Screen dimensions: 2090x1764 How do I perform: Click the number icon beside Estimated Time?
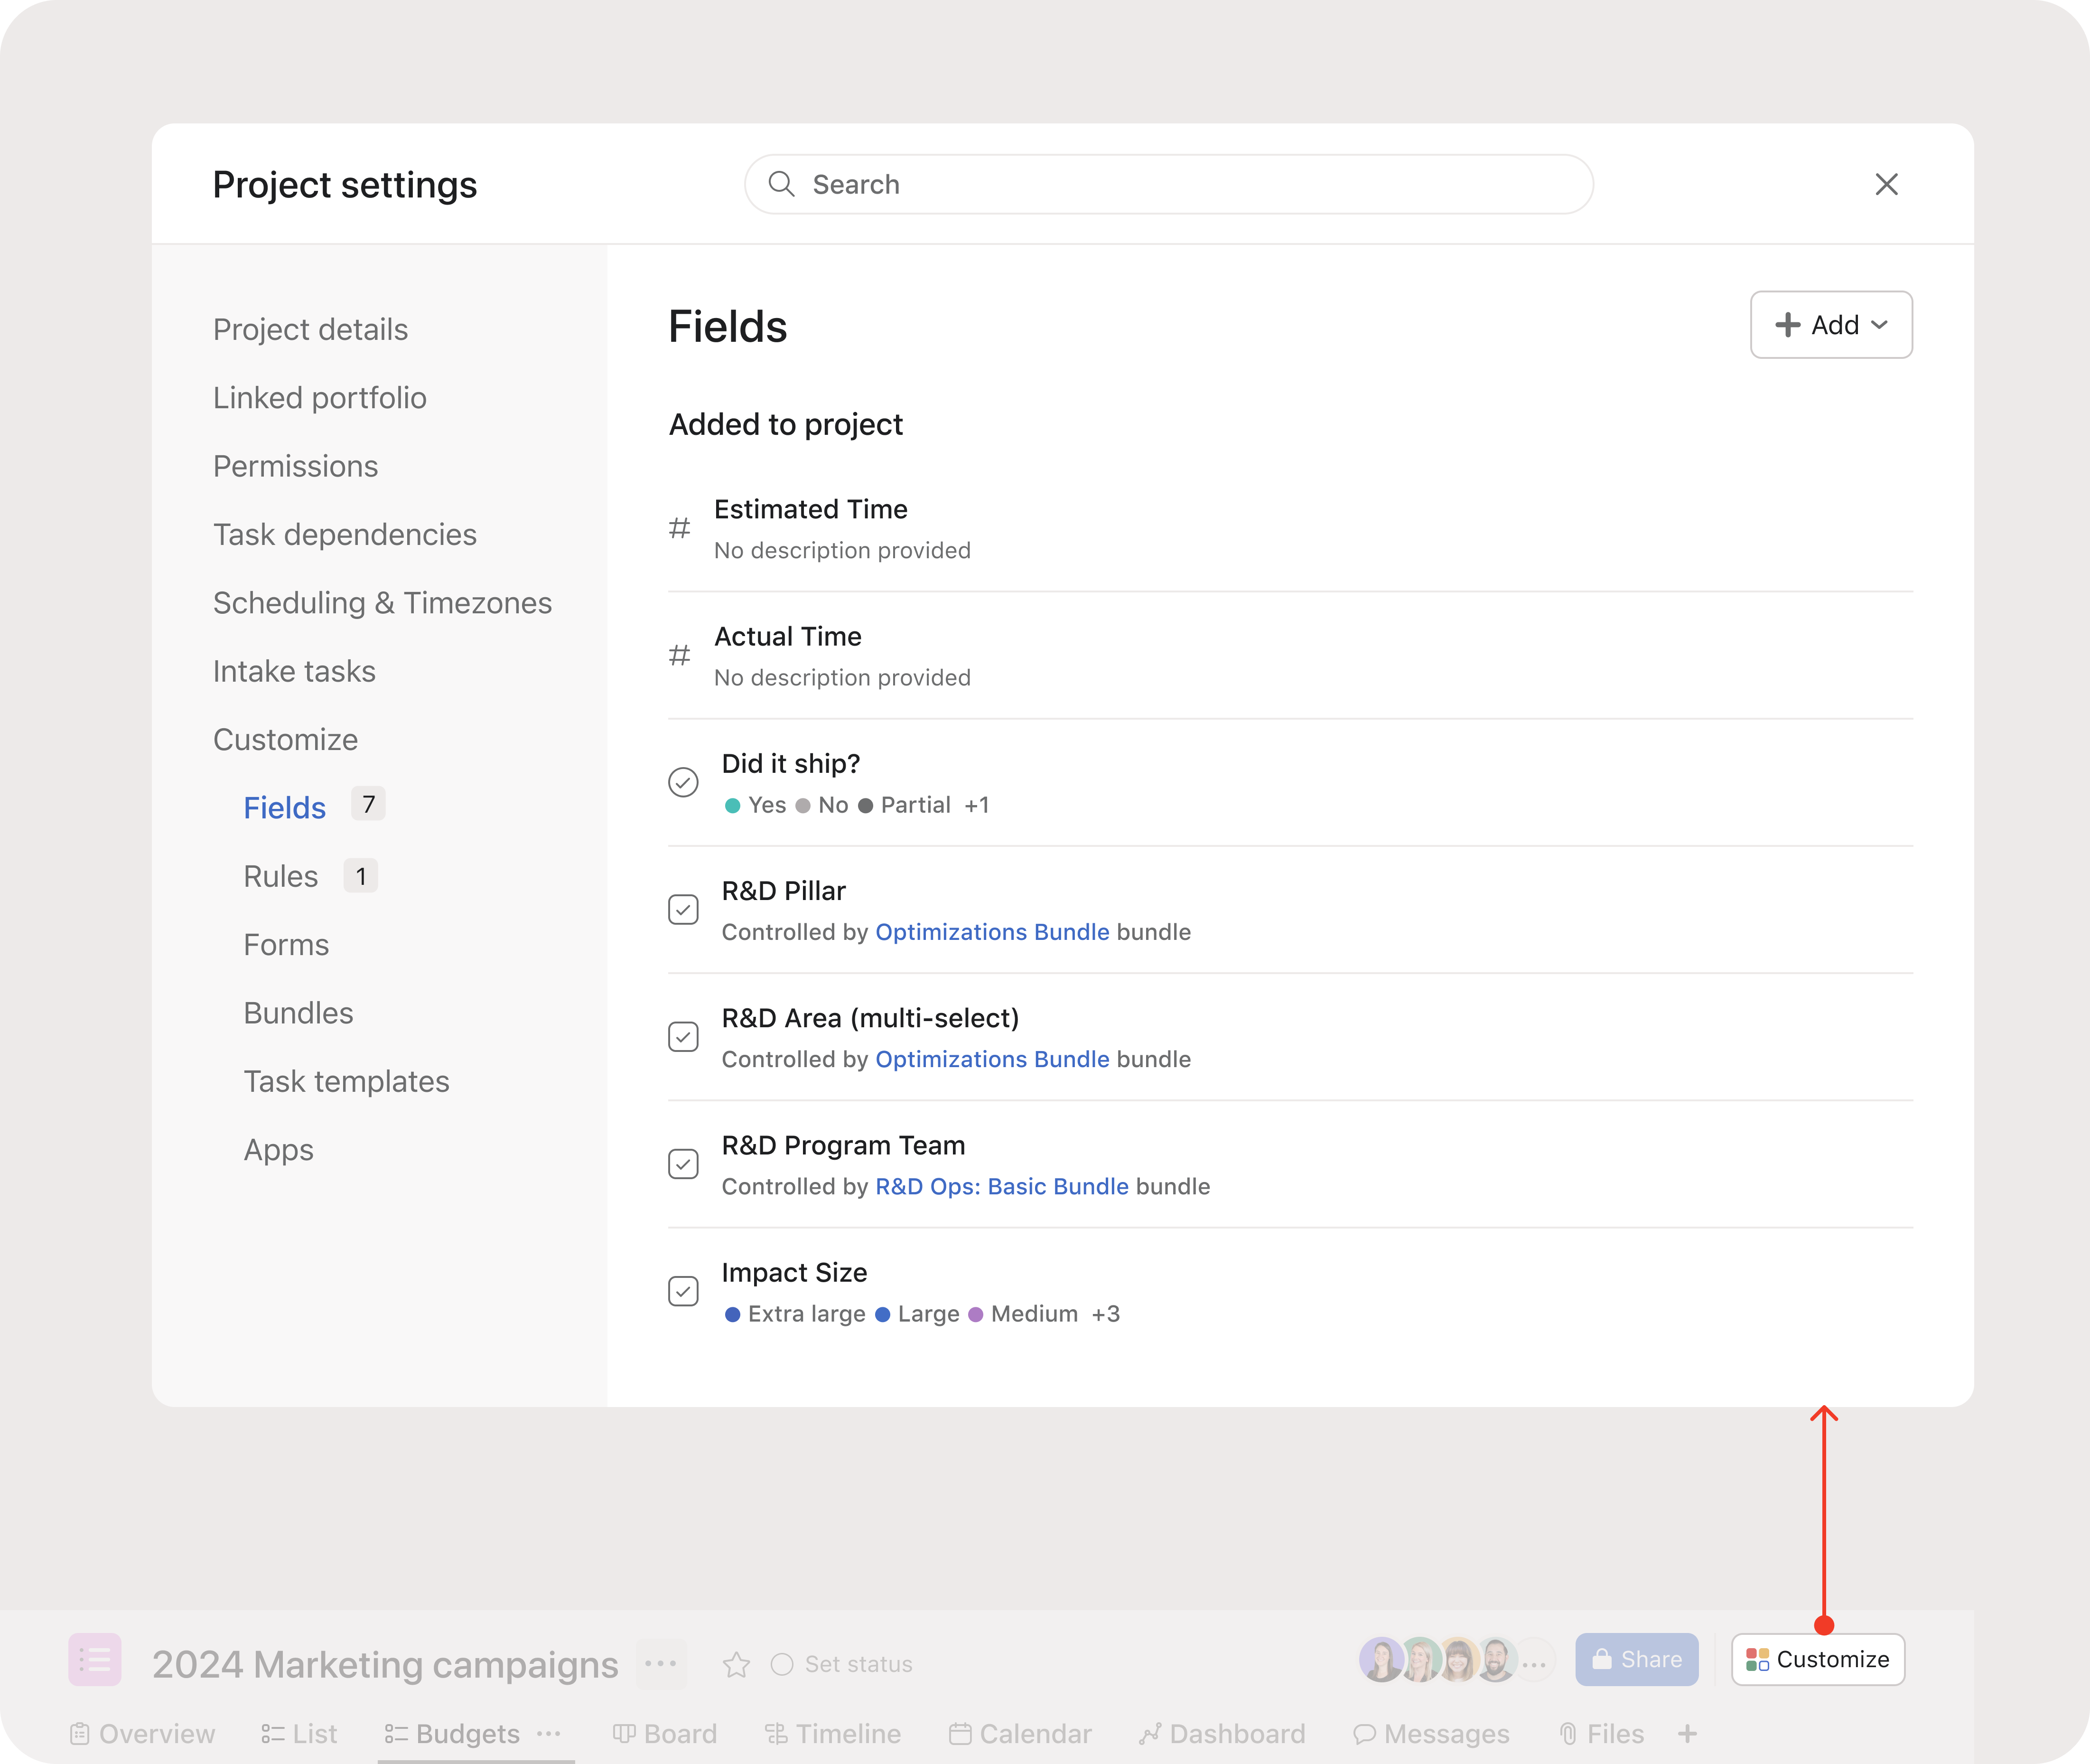[x=681, y=527]
